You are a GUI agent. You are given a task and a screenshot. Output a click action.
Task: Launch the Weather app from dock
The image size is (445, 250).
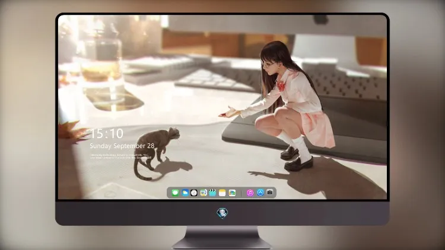pos(185,193)
